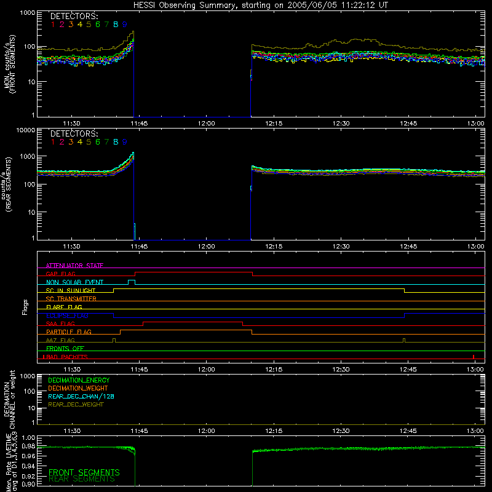
Task: Select the AAZ_FLAG label
Action: 60,340
